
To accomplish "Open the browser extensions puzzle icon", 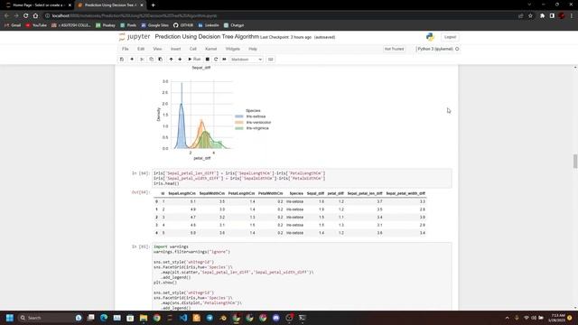I will [542, 16].
